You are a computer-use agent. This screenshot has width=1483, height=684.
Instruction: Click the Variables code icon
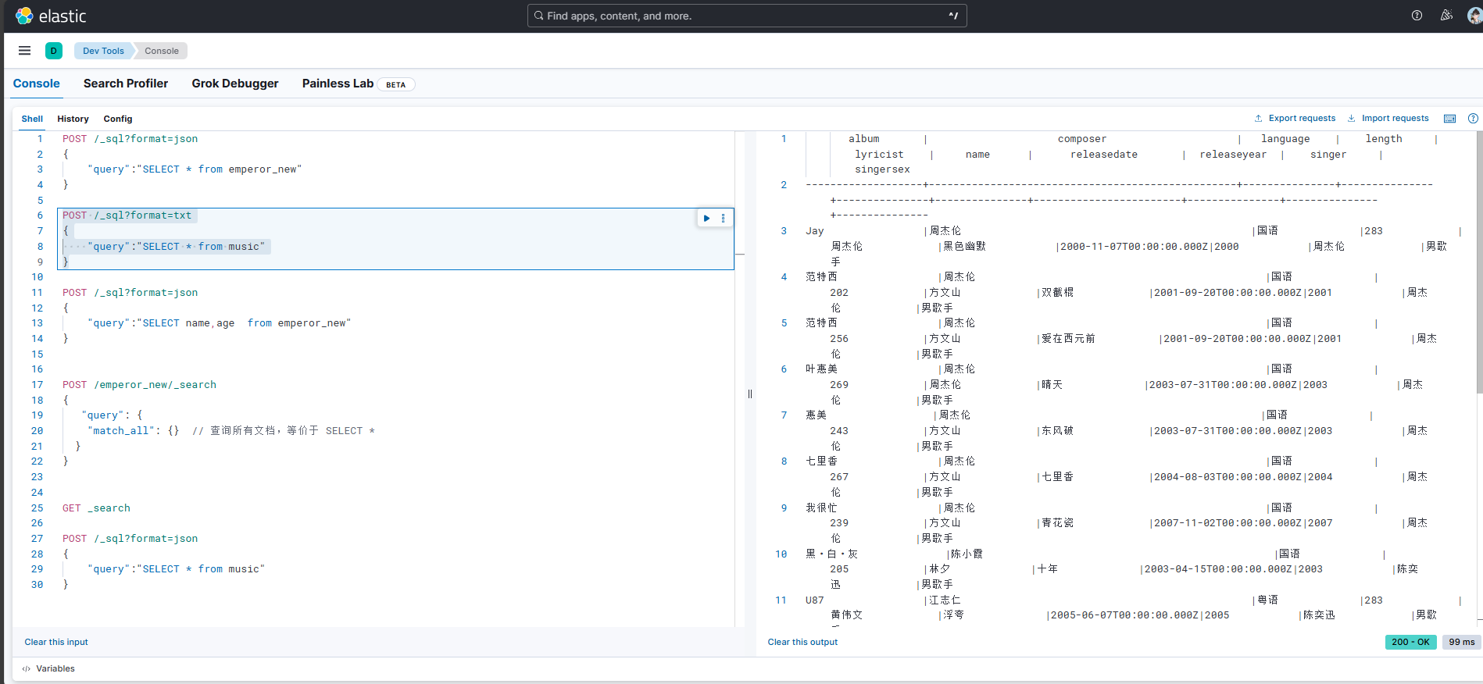click(x=27, y=668)
